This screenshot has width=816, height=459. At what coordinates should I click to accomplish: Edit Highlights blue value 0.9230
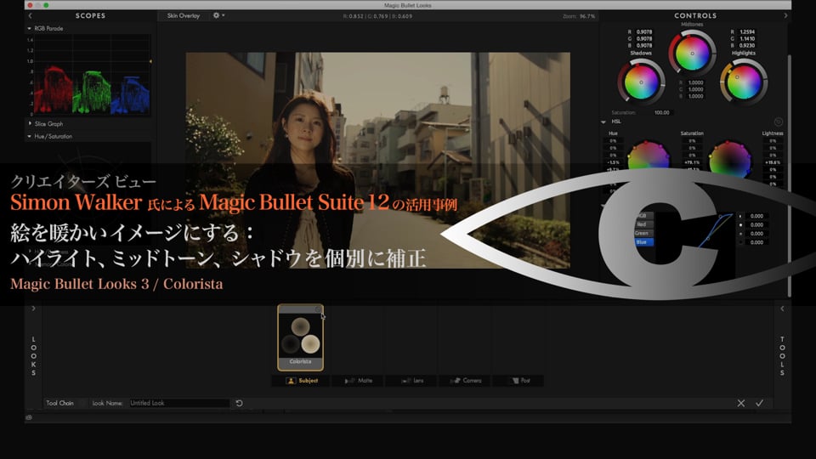(x=747, y=45)
